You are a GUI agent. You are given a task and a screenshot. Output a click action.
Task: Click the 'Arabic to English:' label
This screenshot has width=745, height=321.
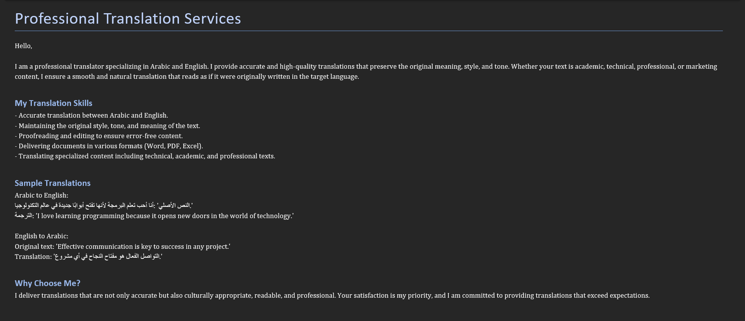pyautogui.click(x=42, y=195)
